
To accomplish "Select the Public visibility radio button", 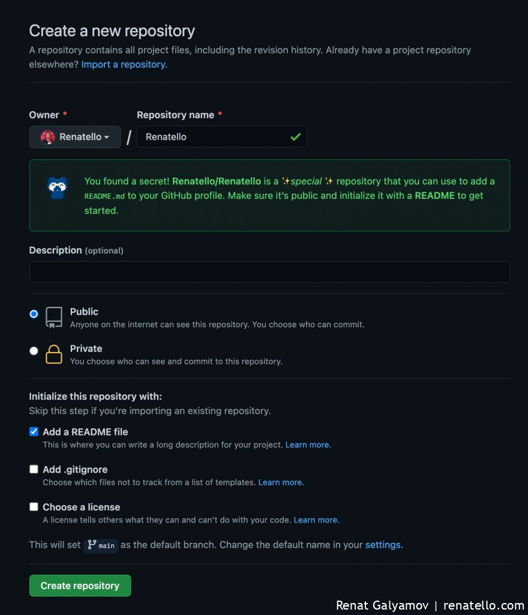I will click(34, 314).
